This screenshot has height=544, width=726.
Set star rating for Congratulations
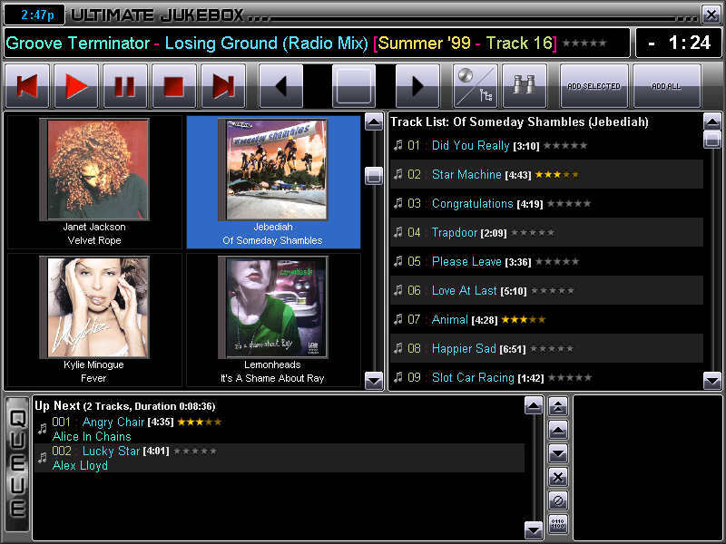(x=569, y=203)
